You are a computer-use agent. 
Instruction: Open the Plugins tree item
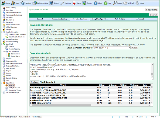[x=8, y=71]
